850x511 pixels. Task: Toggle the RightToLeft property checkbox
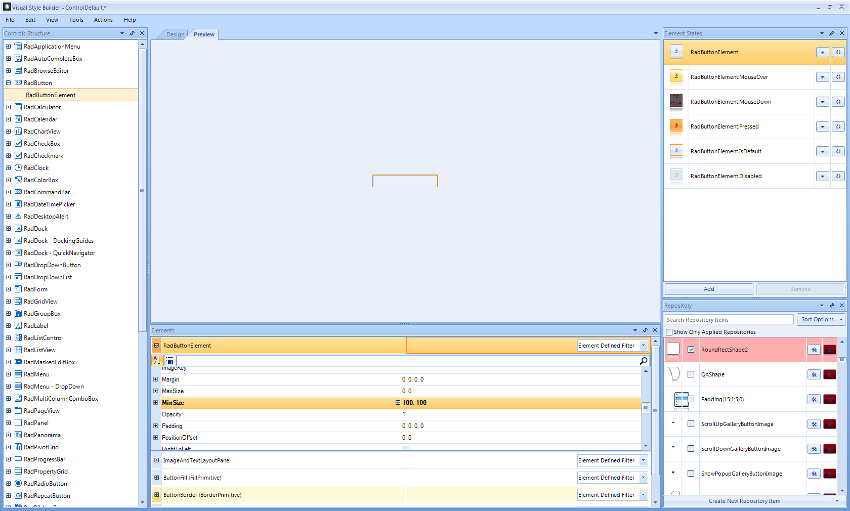(406, 448)
